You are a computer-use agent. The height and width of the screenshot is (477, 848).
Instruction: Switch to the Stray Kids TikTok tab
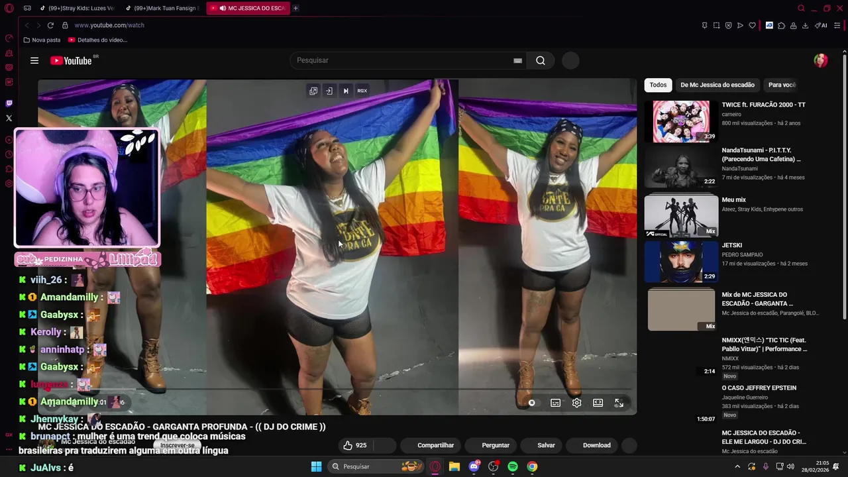pyautogui.click(x=78, y=8)
